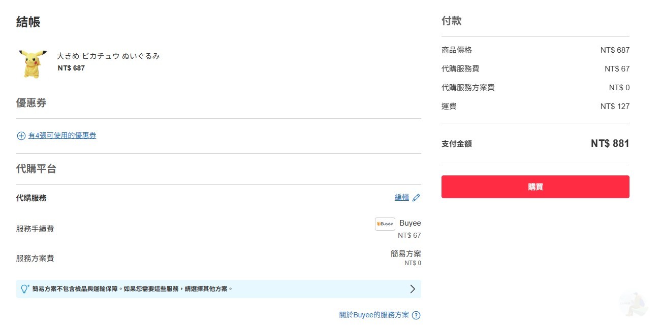Click the lightbulb icon in the notice

(x=24, y=289)
